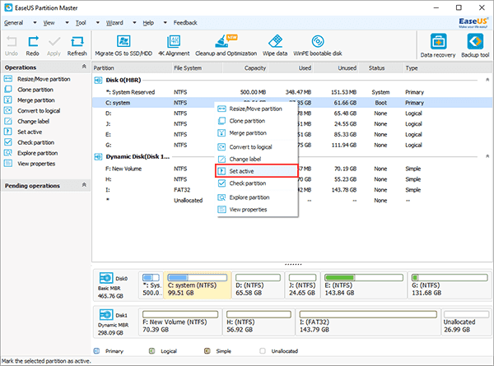This screenshot has height=366, width=494.
Task: Select the E: (NTFS) 143.84 GB block
Action: point(364,285)
